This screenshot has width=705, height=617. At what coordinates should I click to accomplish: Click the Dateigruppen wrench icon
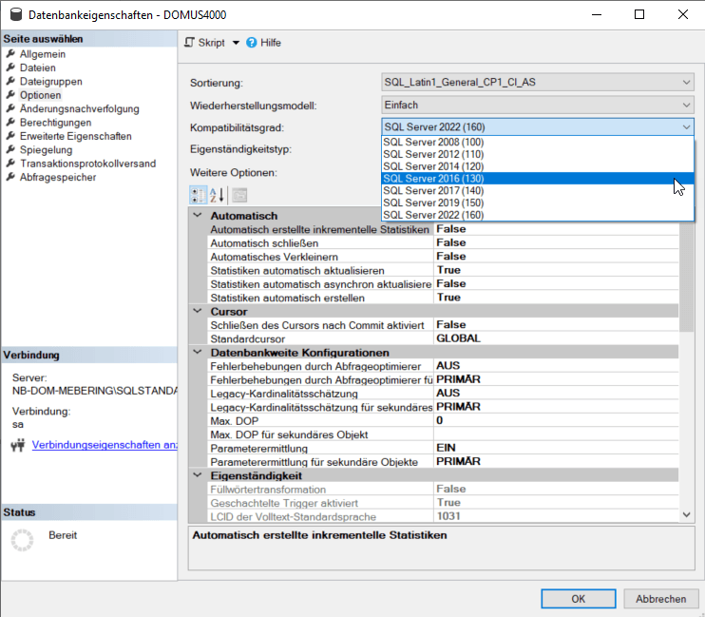[x=10, y=82]
